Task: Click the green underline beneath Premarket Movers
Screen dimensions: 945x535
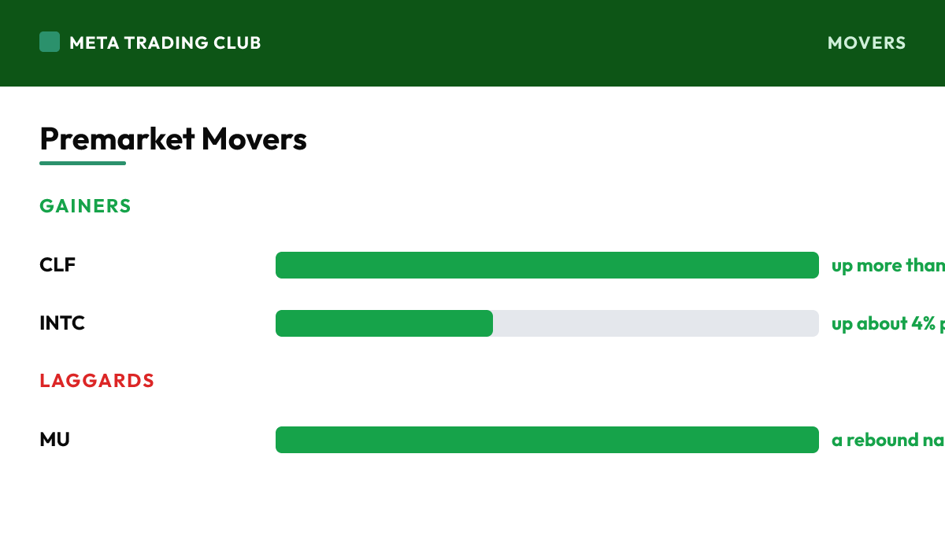Action: click(83, 163)
